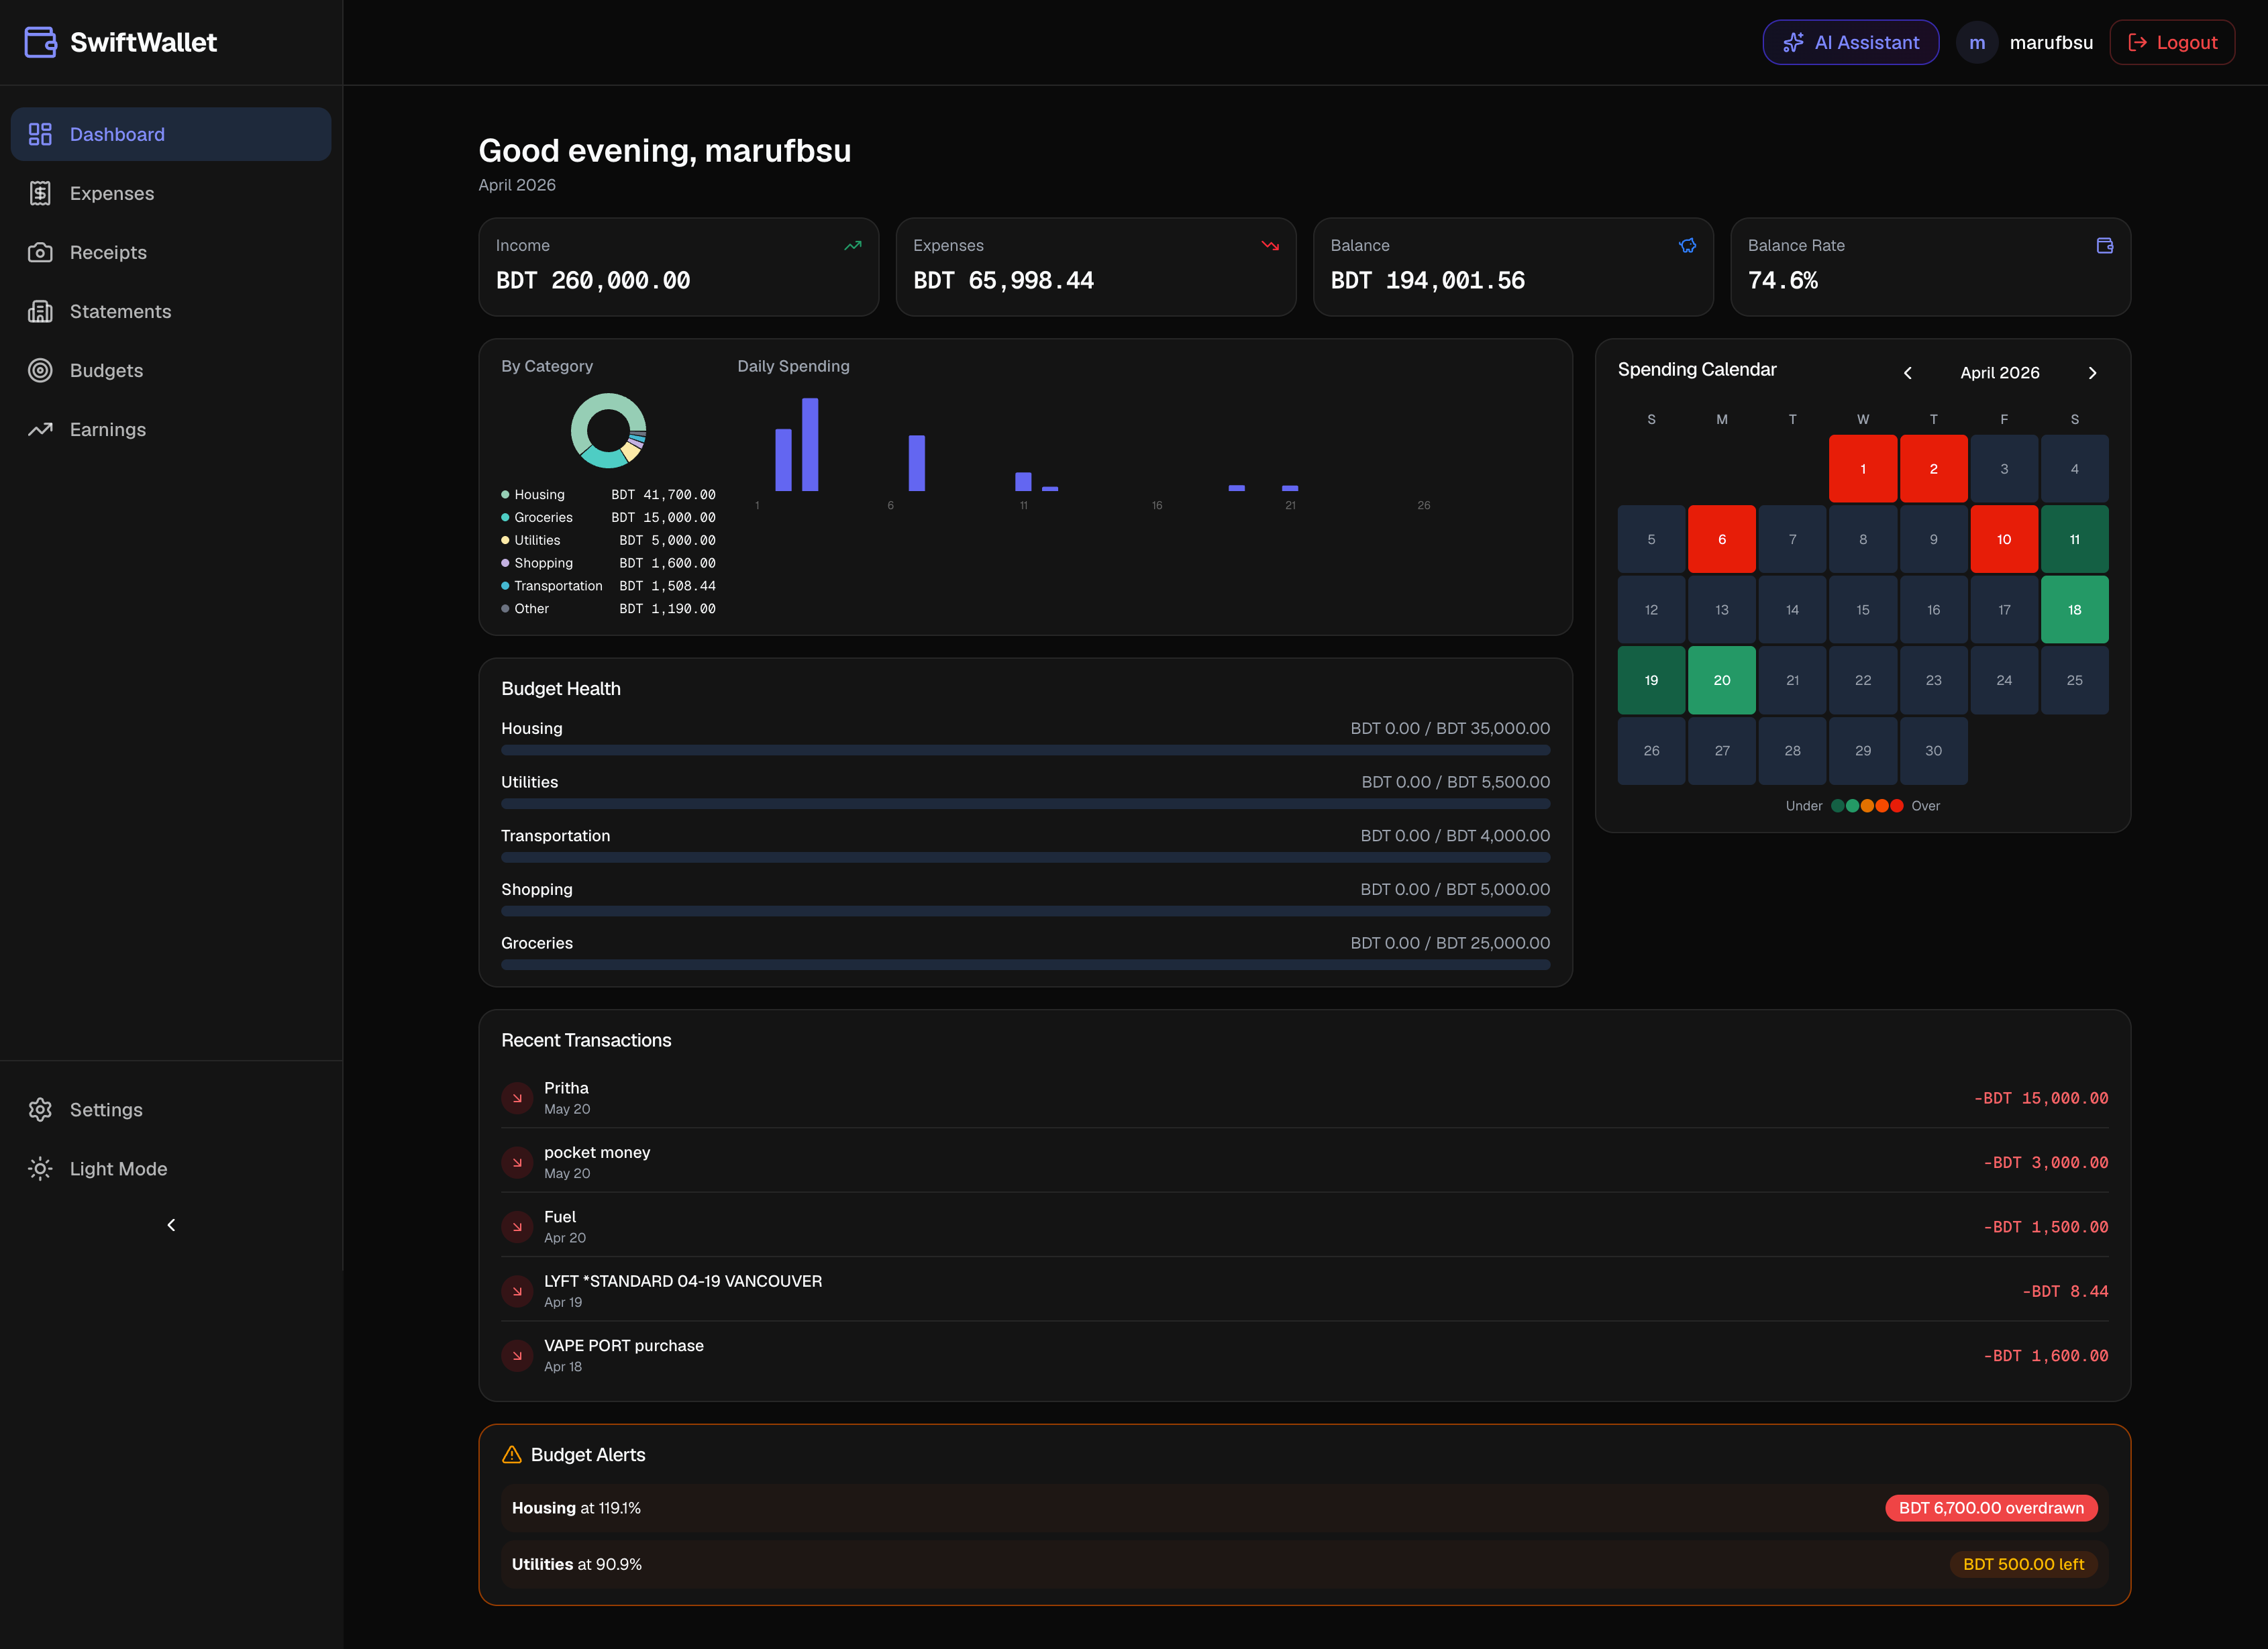Viewport: 2268px width, 1649px height.
Task: Click the arrow icon beside VAPE PORT purchase
Action: (517, 1356)
